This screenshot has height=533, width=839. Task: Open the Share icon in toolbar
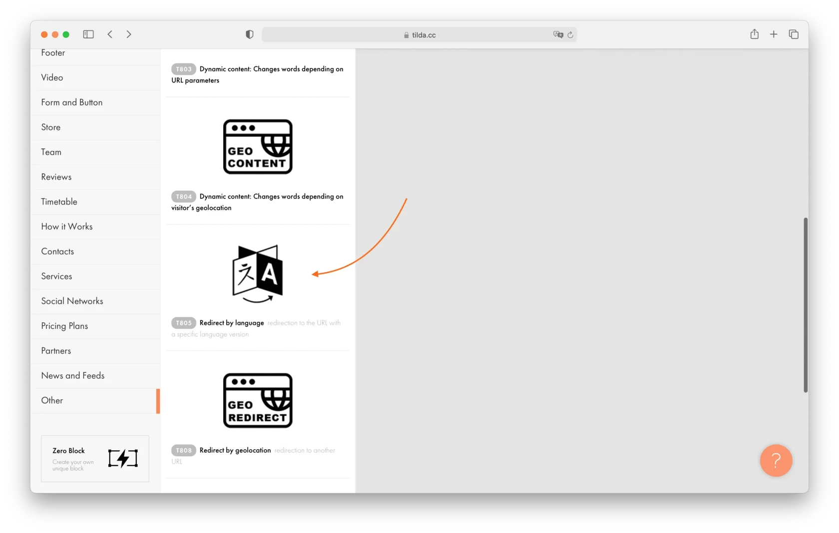pyautogui.click(x=754, y=34)
